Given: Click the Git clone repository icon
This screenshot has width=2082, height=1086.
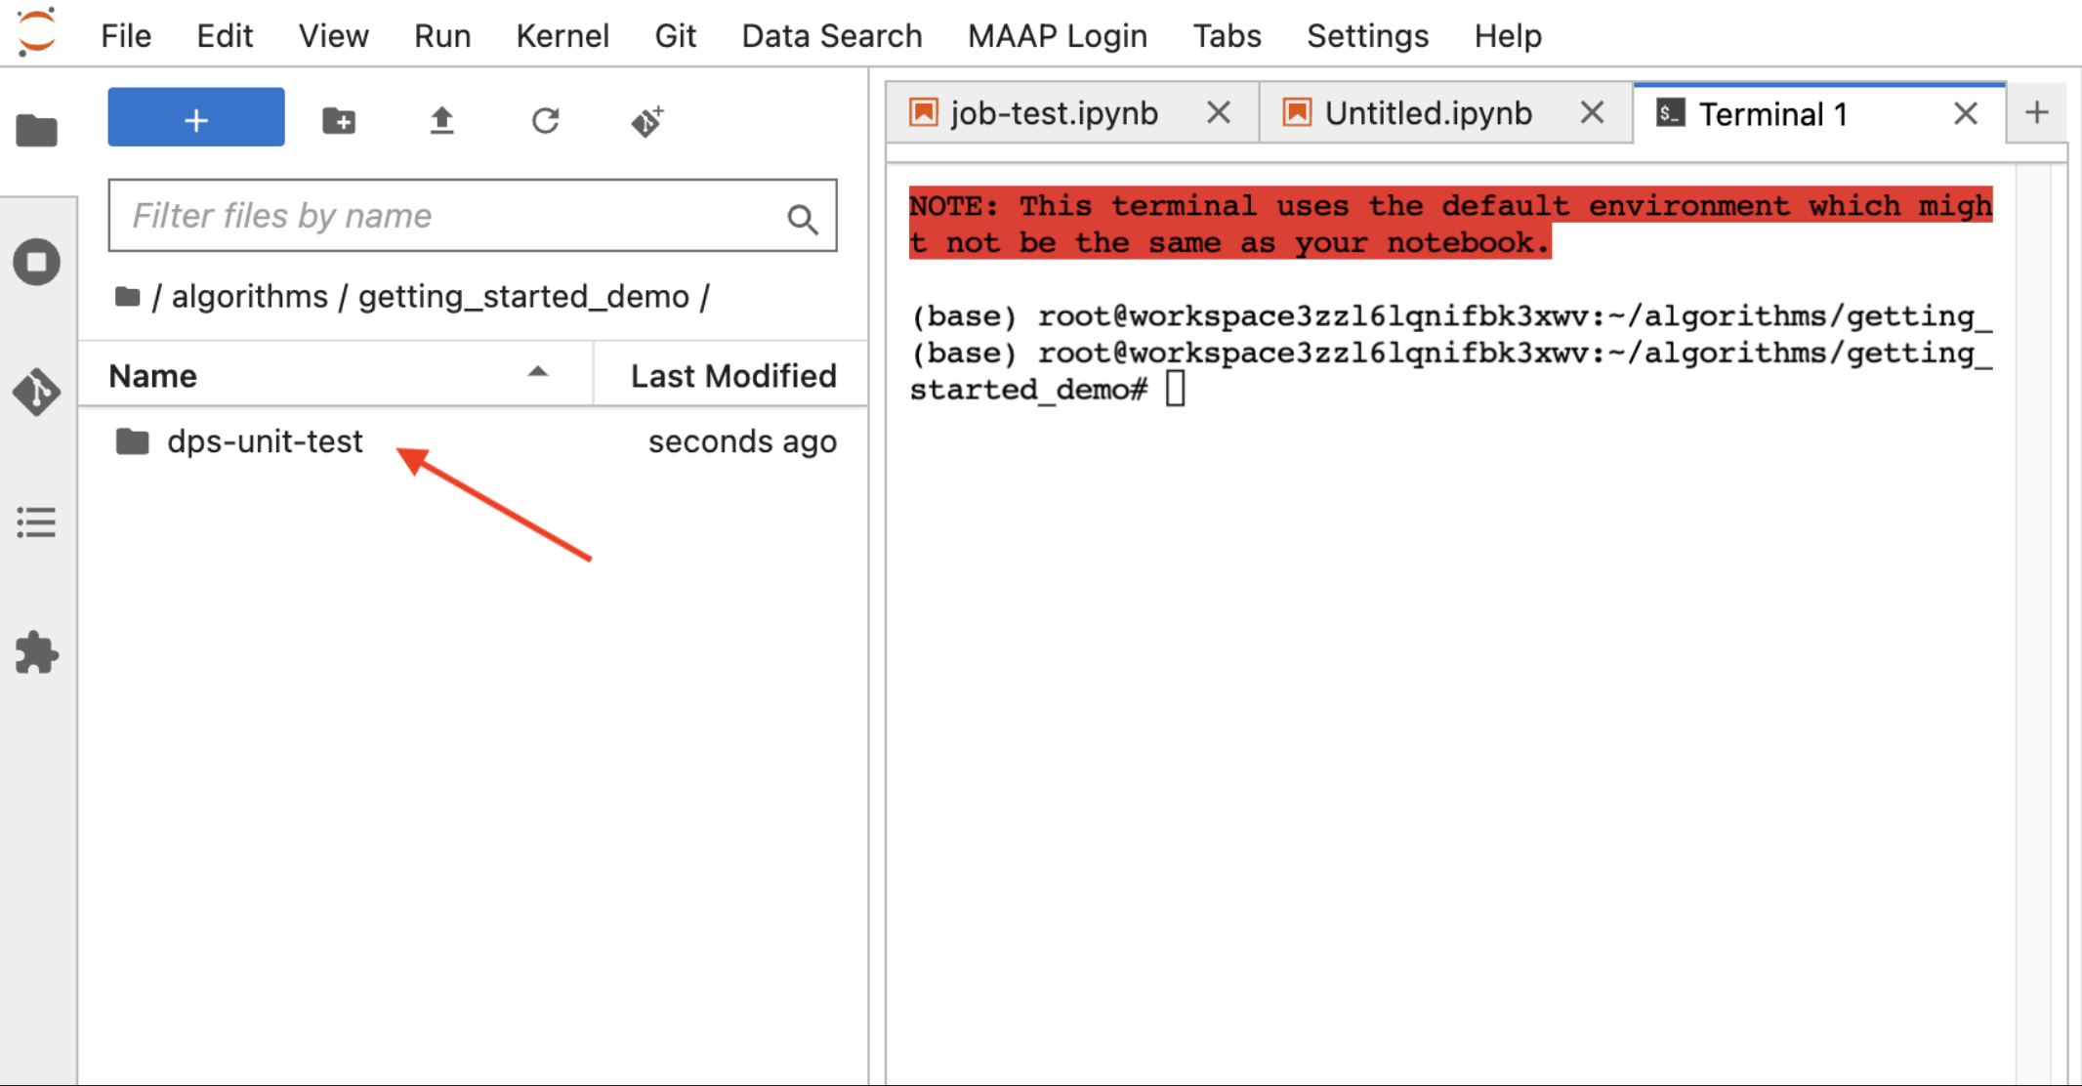Looking at the screenshot, I should click(x=647, y=120).
